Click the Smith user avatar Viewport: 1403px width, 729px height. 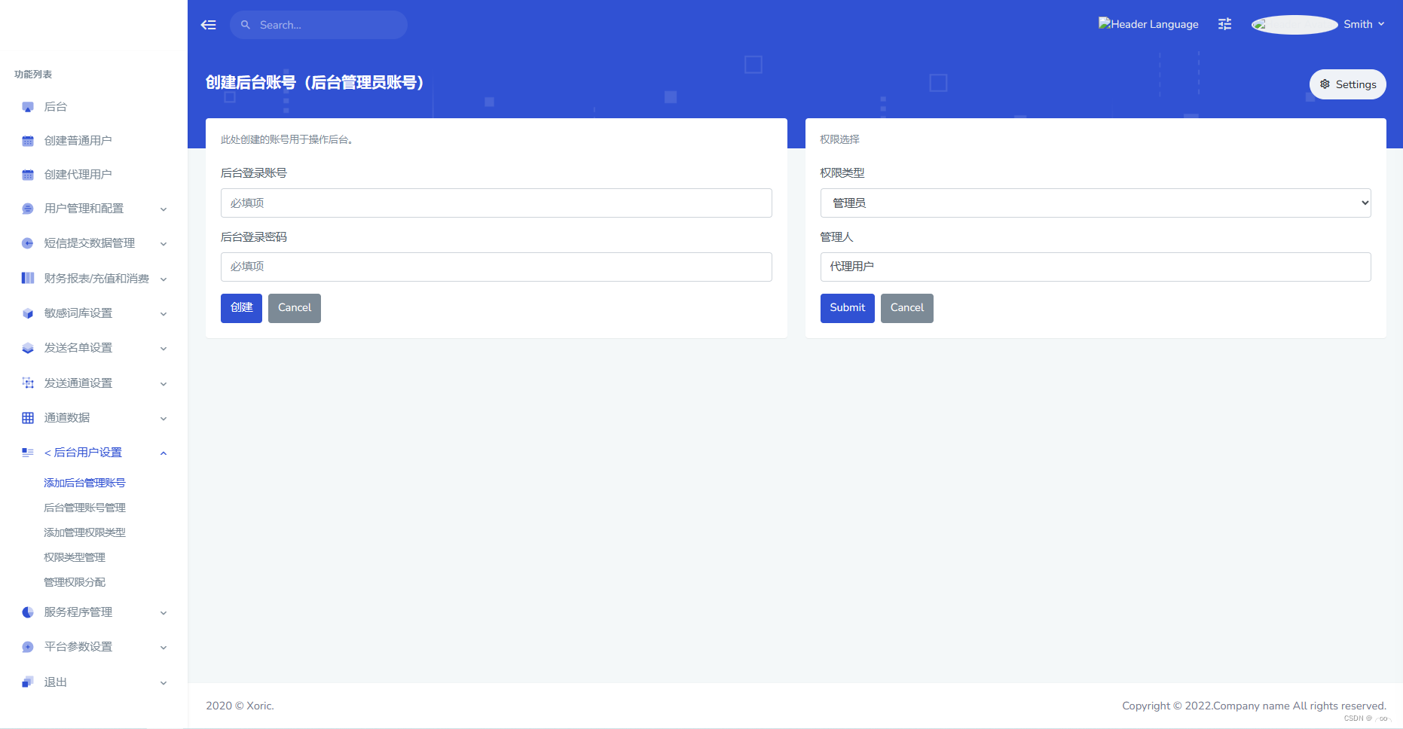tap(1294, 25)
